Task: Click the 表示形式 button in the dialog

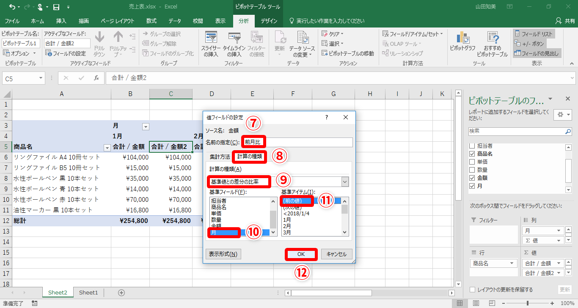Action: coord(223,254)
